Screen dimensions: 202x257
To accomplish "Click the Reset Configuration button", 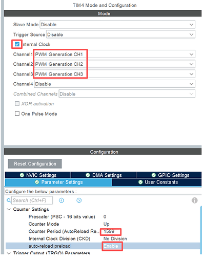I will 35,163.
